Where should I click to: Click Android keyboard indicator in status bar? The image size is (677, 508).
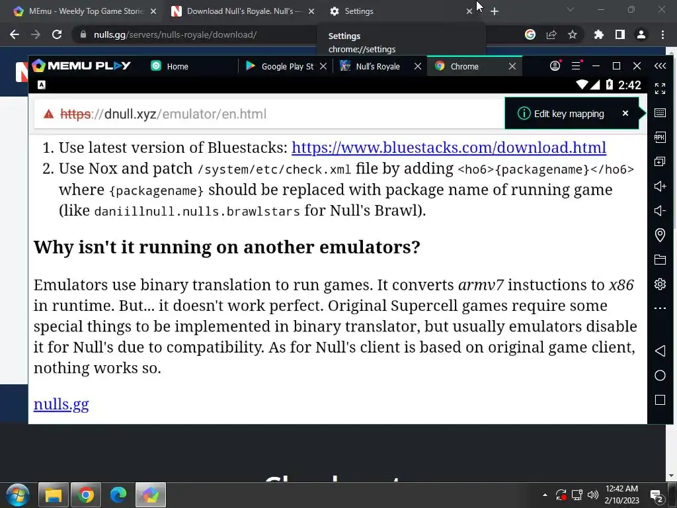click(x=42, y=85)
